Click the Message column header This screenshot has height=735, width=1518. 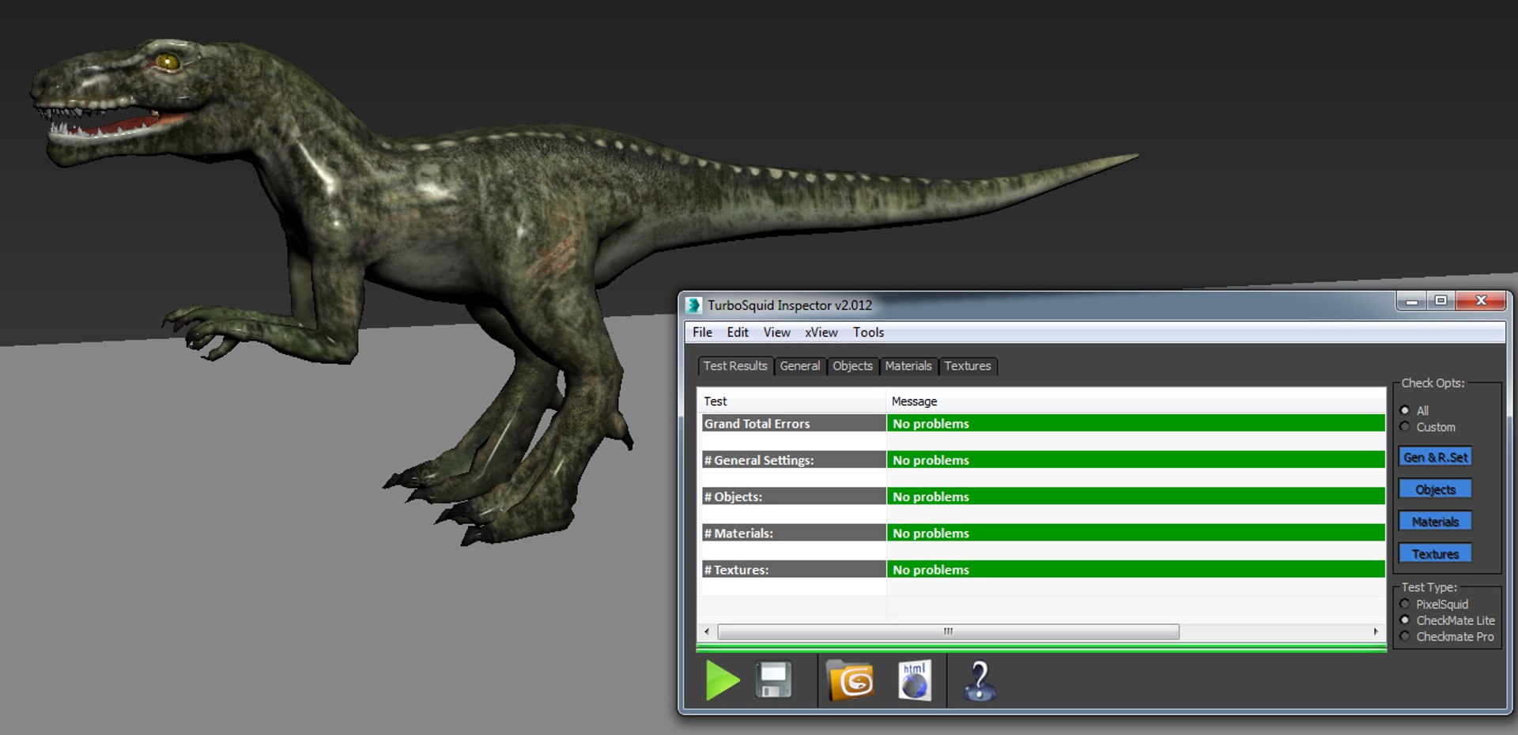[1136, 401]
